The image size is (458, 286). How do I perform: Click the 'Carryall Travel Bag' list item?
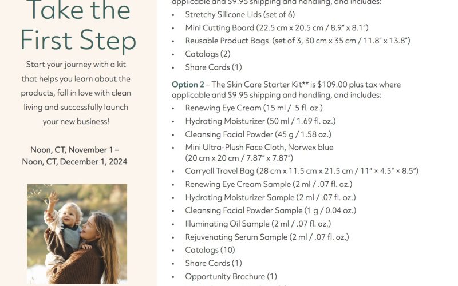click(302, 170)
